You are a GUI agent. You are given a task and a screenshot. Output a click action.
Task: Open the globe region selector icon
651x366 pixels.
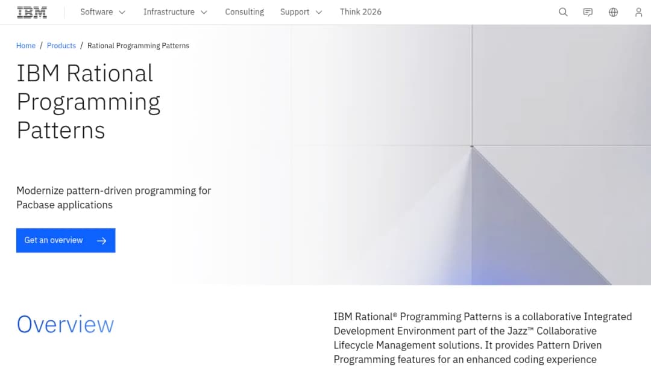613,12
